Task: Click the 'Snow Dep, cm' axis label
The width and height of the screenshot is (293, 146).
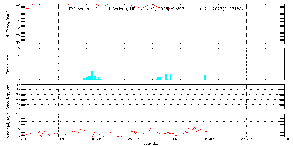Action: coord(8,97)
